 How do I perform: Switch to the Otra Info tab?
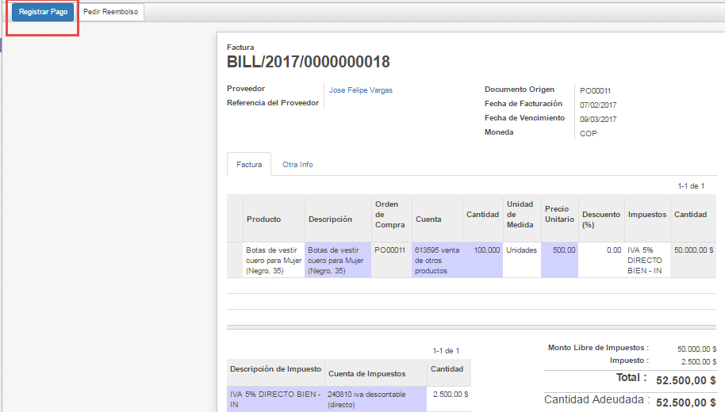[297, 165]
